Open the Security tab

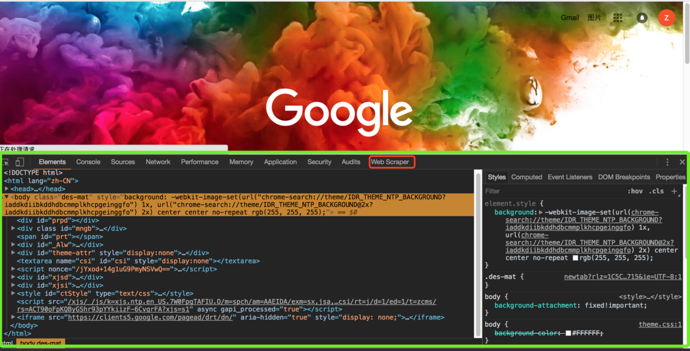319,162
